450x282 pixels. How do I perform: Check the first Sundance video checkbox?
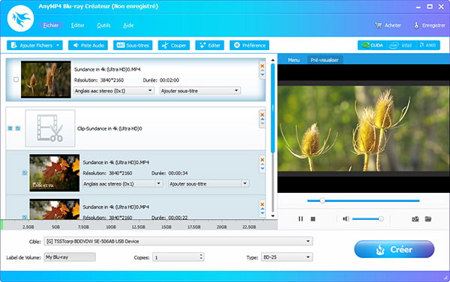[16, 79]
